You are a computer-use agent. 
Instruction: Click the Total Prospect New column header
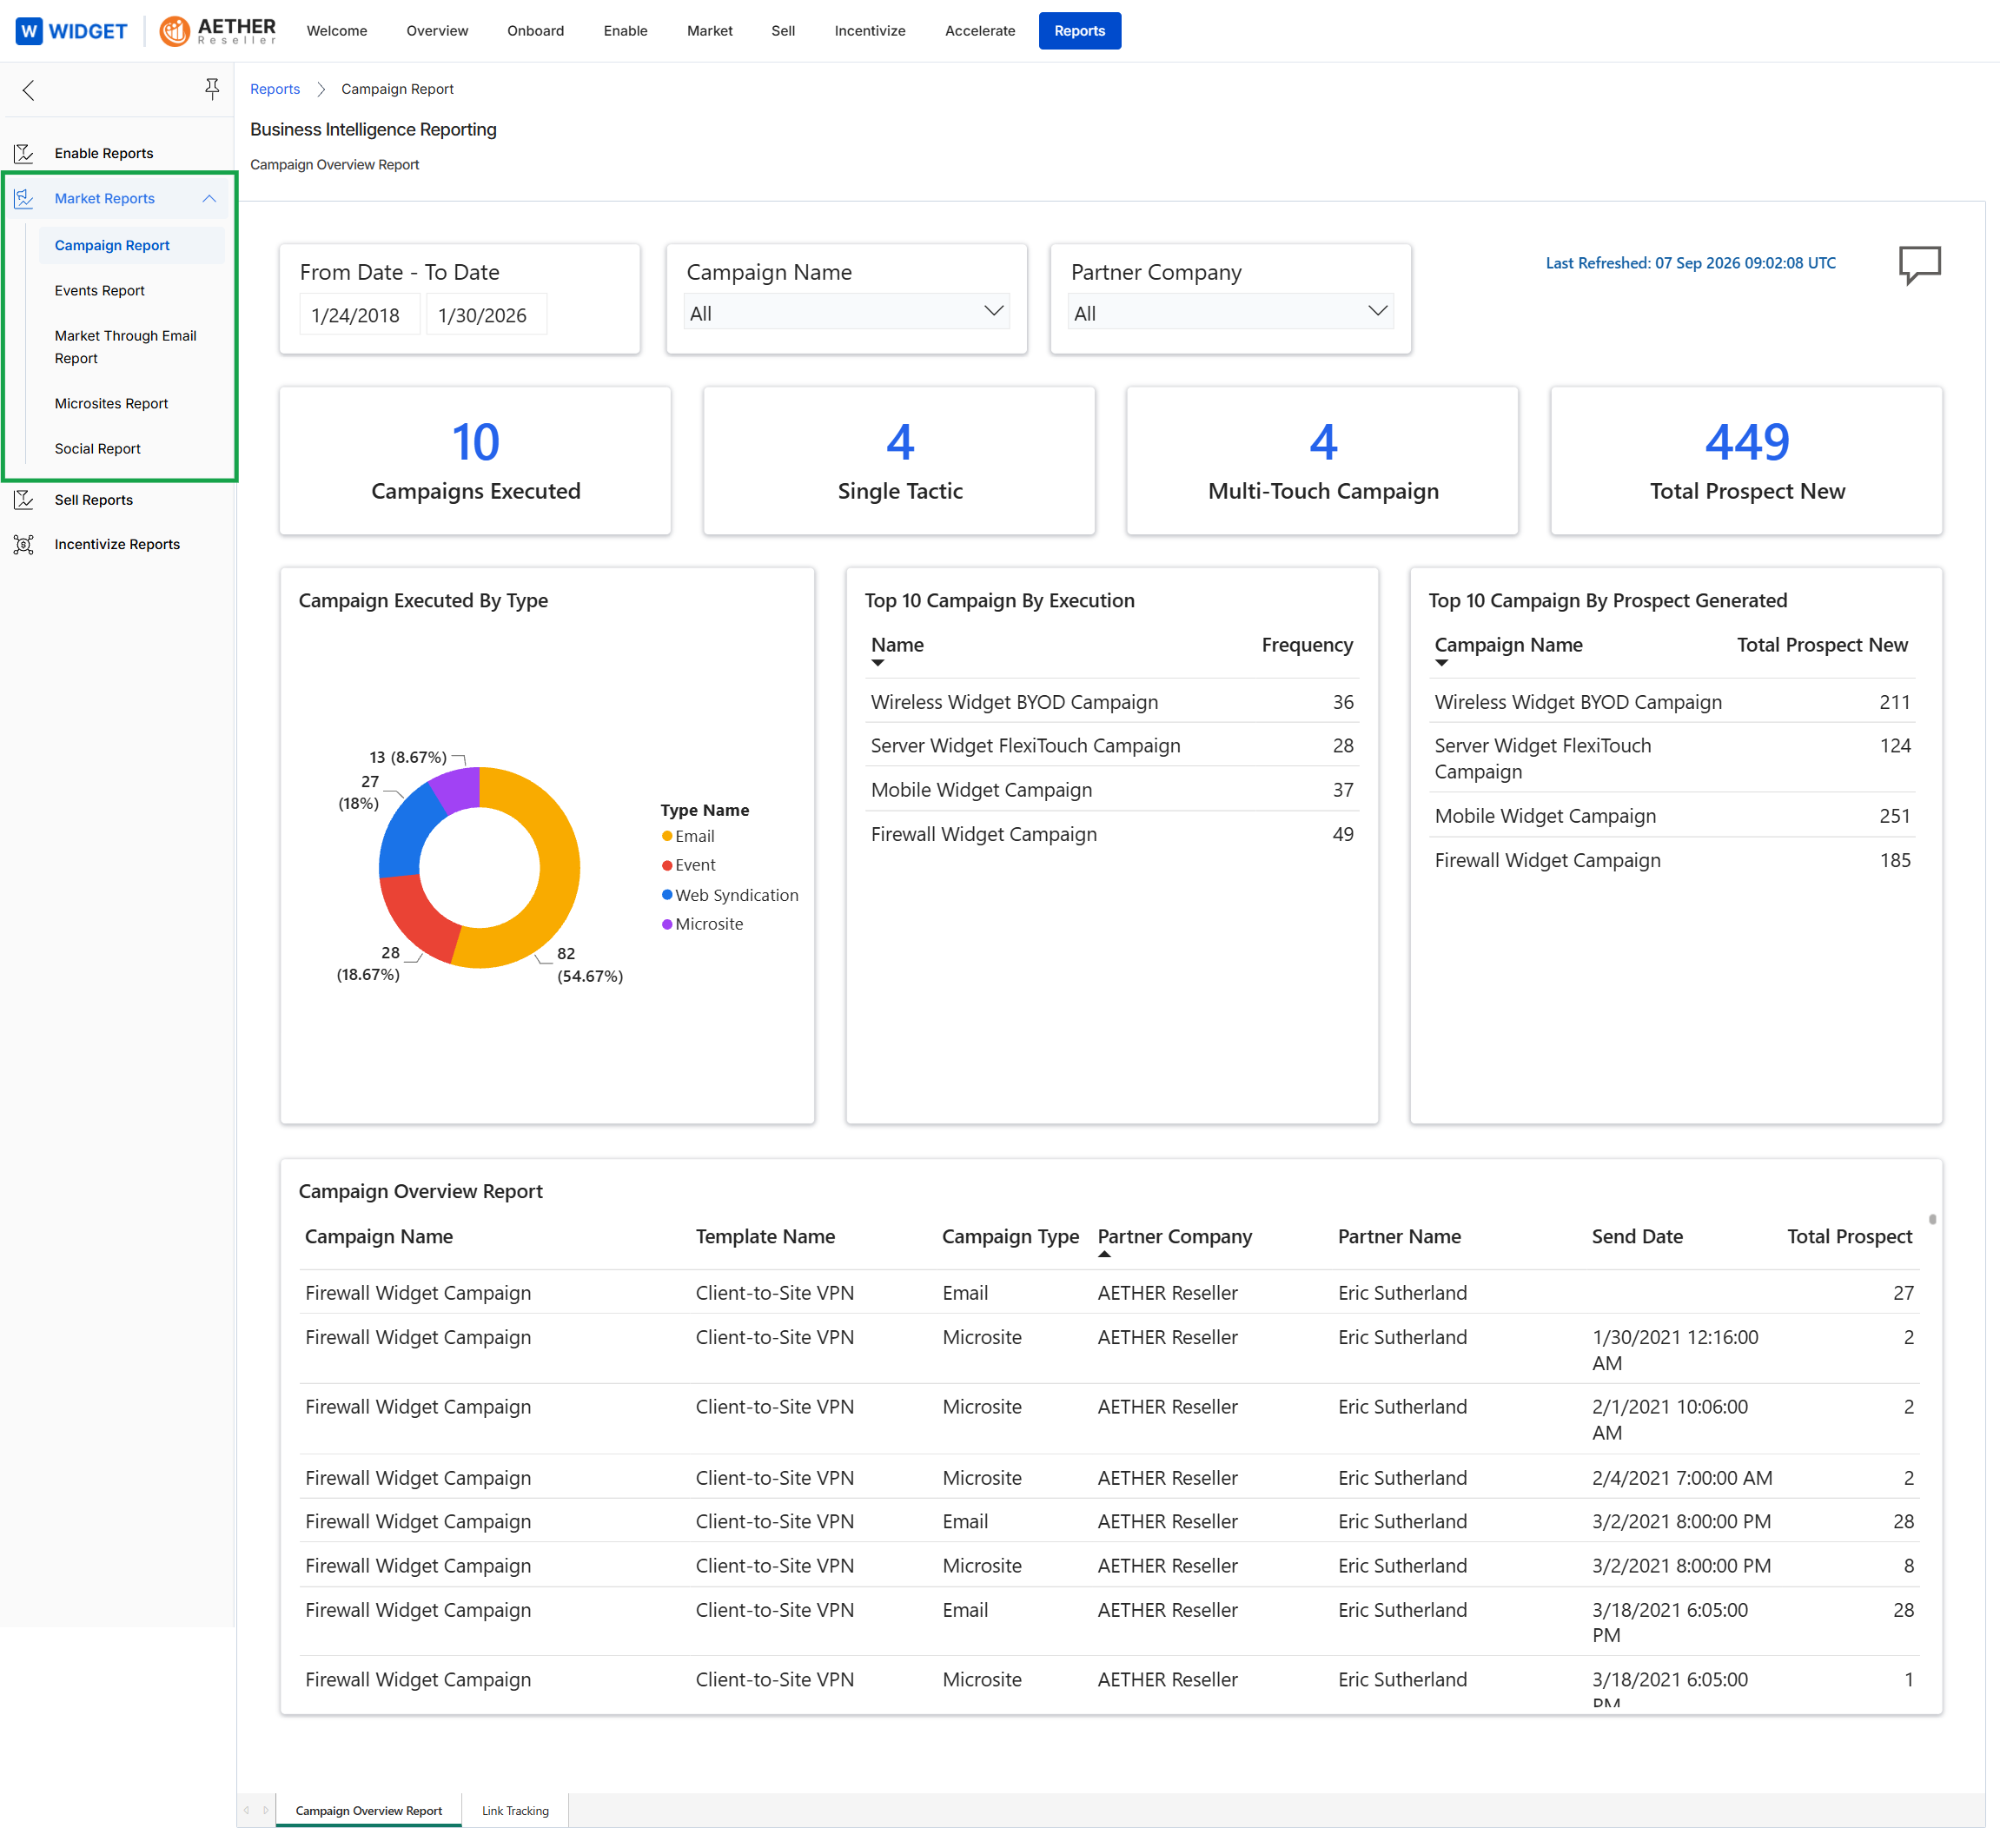(x=1821, y=645)
